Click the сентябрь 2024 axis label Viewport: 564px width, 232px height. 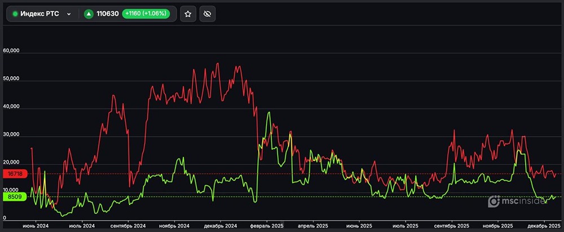pos(128,226)
